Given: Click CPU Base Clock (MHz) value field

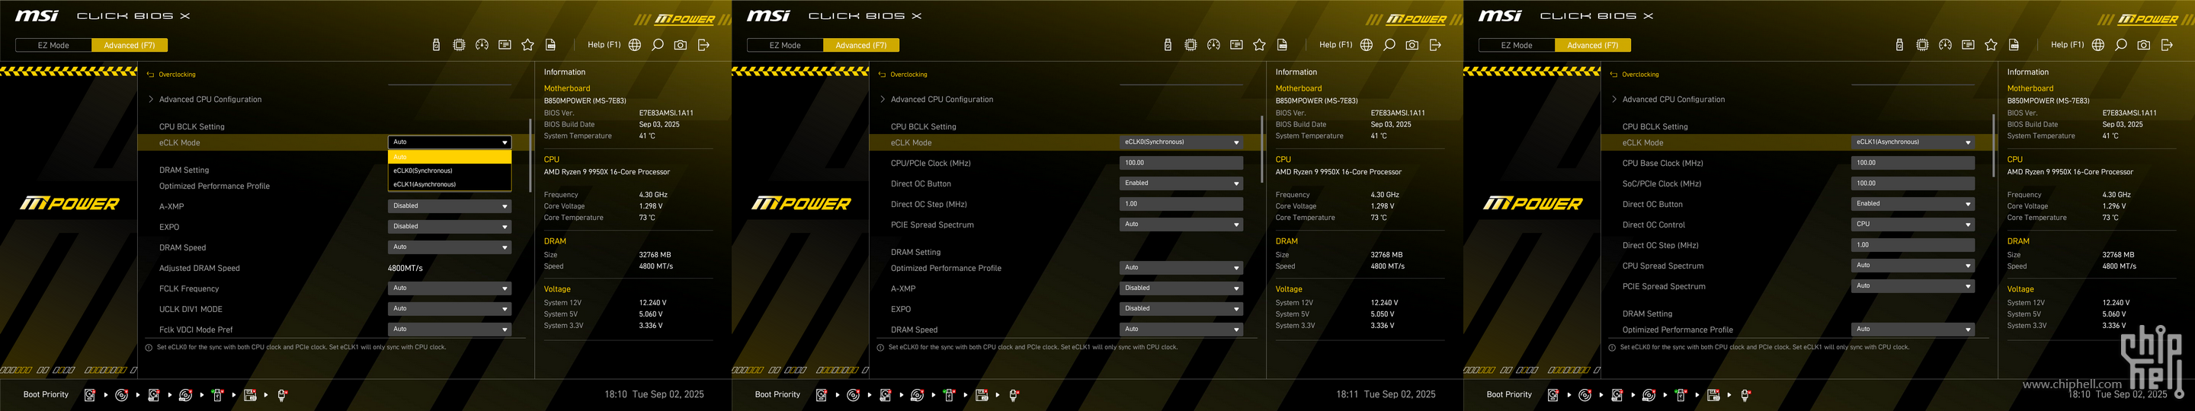Looking at the screenshot, I should click(1913, 163).
